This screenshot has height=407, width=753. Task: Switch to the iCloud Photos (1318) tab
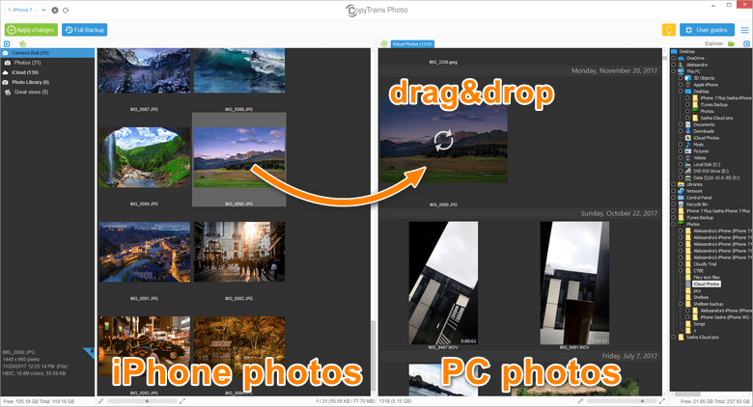click(412, 43)
